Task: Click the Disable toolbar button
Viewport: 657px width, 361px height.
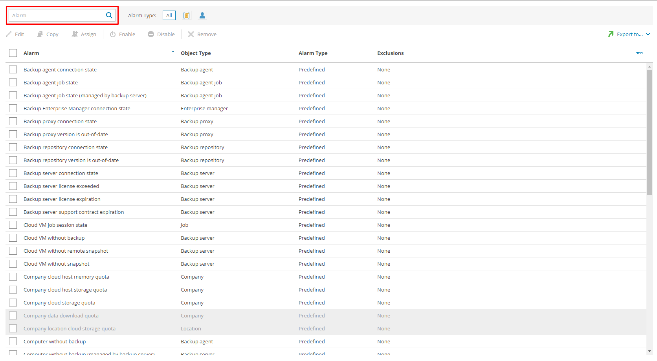Action: (161, 34)
